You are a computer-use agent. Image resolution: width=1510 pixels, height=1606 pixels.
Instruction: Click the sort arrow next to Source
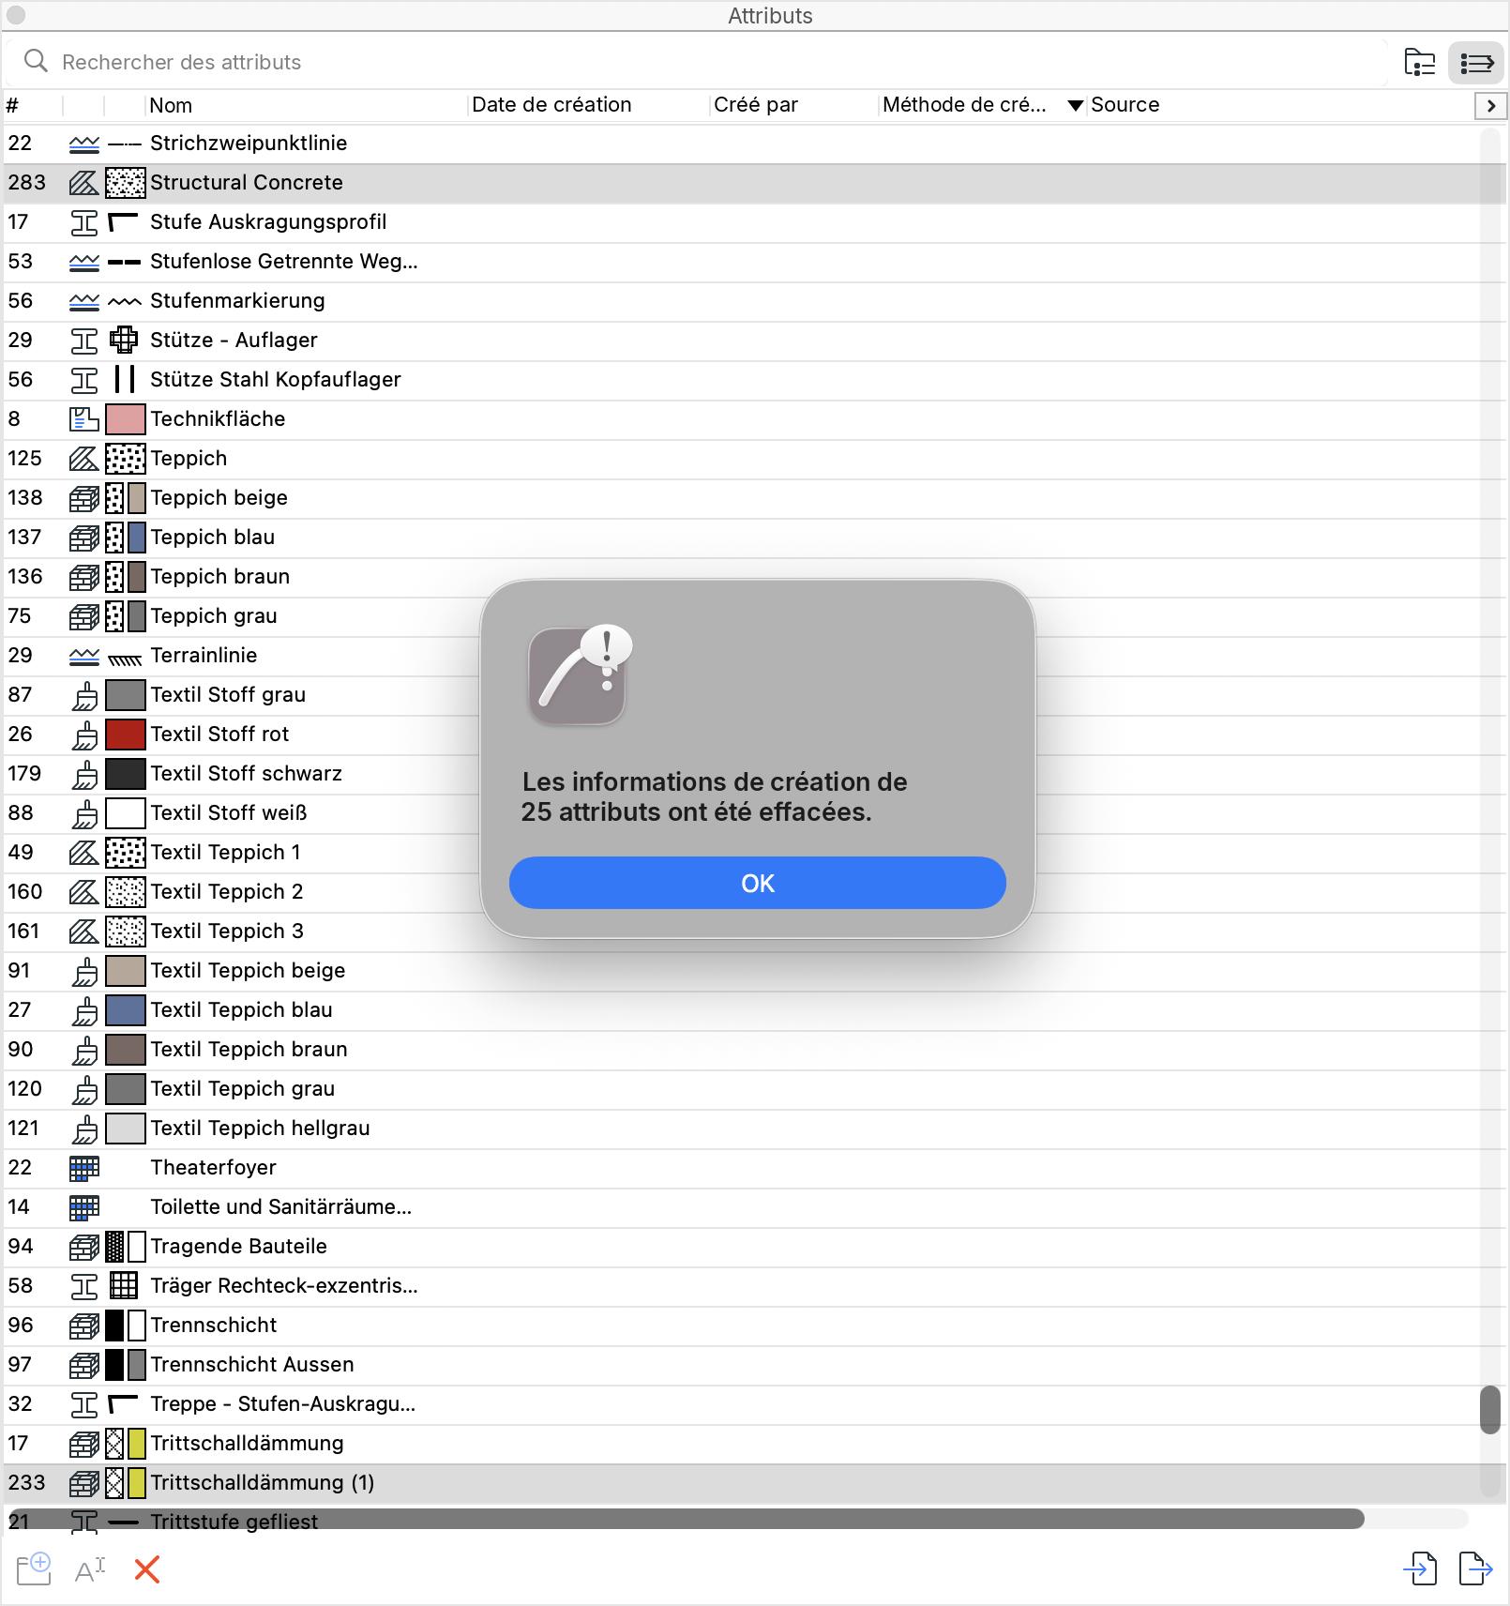click(1076, 105)
